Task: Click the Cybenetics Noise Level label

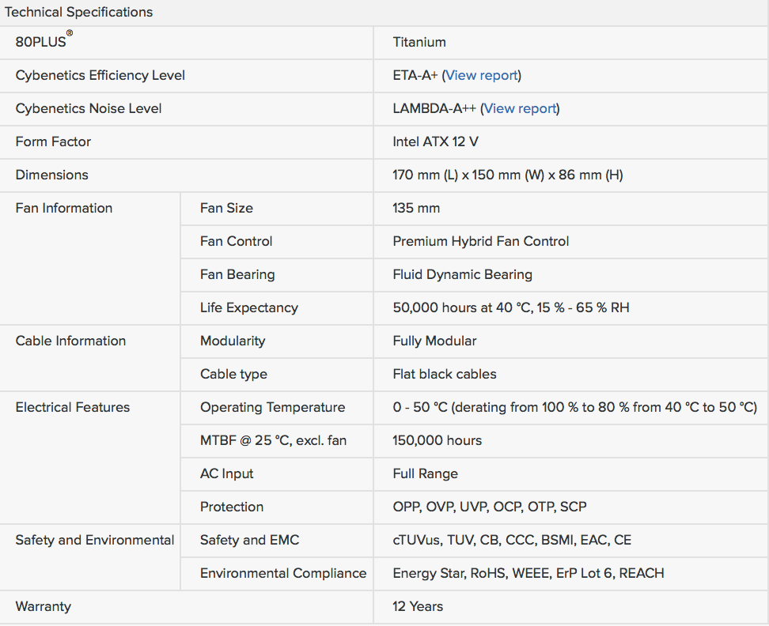Action: coord(89,109)
